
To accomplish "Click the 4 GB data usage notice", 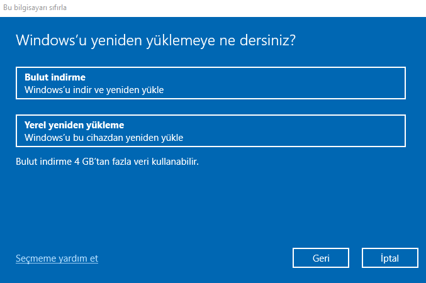I will (107, 162).
